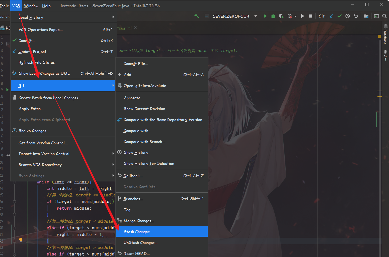Open the Help menu
389x257 pixels.
pyautogui.click(x=46, y=6)
